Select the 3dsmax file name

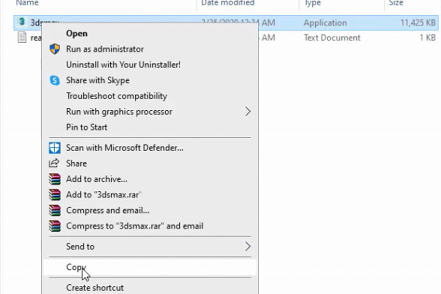click(x=45, y=22)
